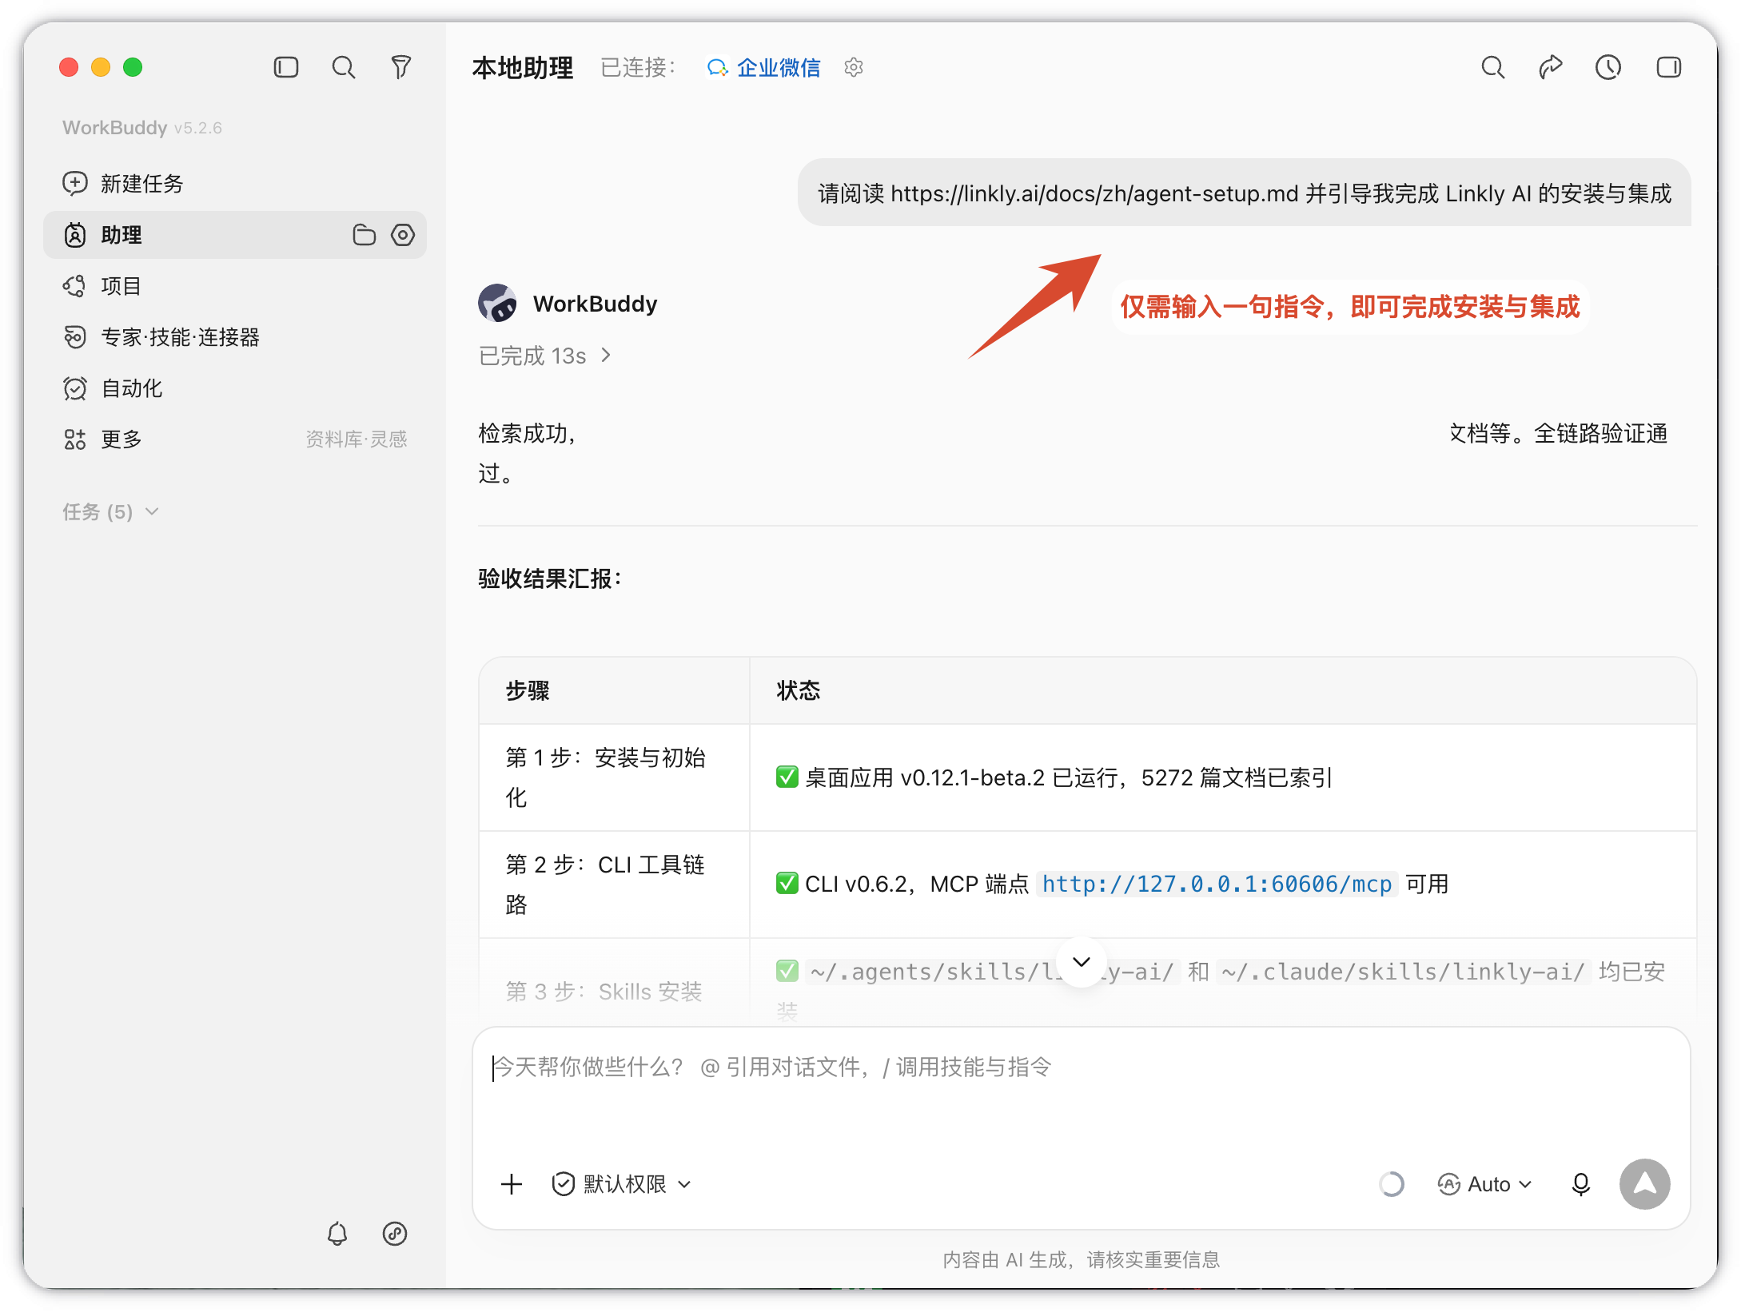Open sidebar search magnifier icon
This screenshot has height=1312, width=1741.
pos(344,67)
